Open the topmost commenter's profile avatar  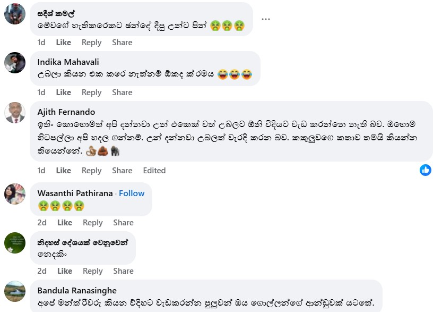click(x=15, y=14)
